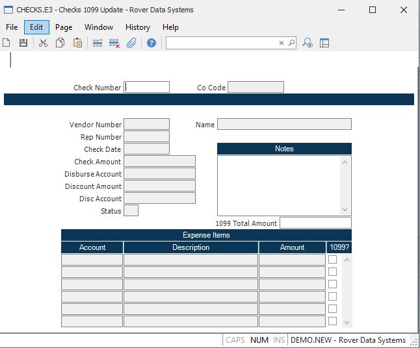Tick the first 1099? checkbox
The height and width of the screenshot is (348, 420).
[332, 260]
